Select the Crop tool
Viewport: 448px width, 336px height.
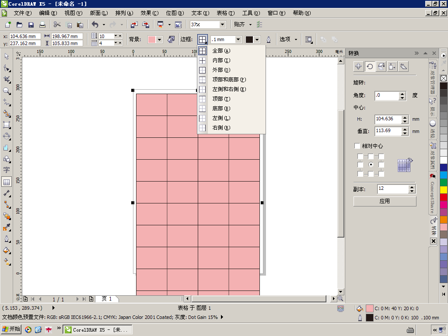click(7, 80)
